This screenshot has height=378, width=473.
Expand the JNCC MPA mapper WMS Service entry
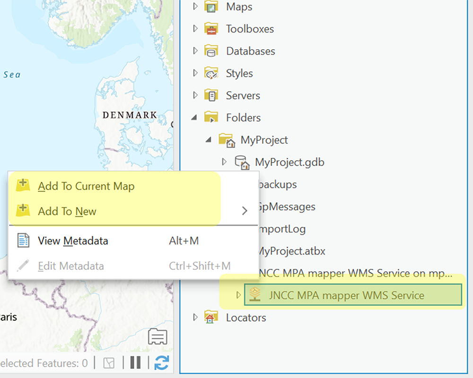[x=239, y=295]
